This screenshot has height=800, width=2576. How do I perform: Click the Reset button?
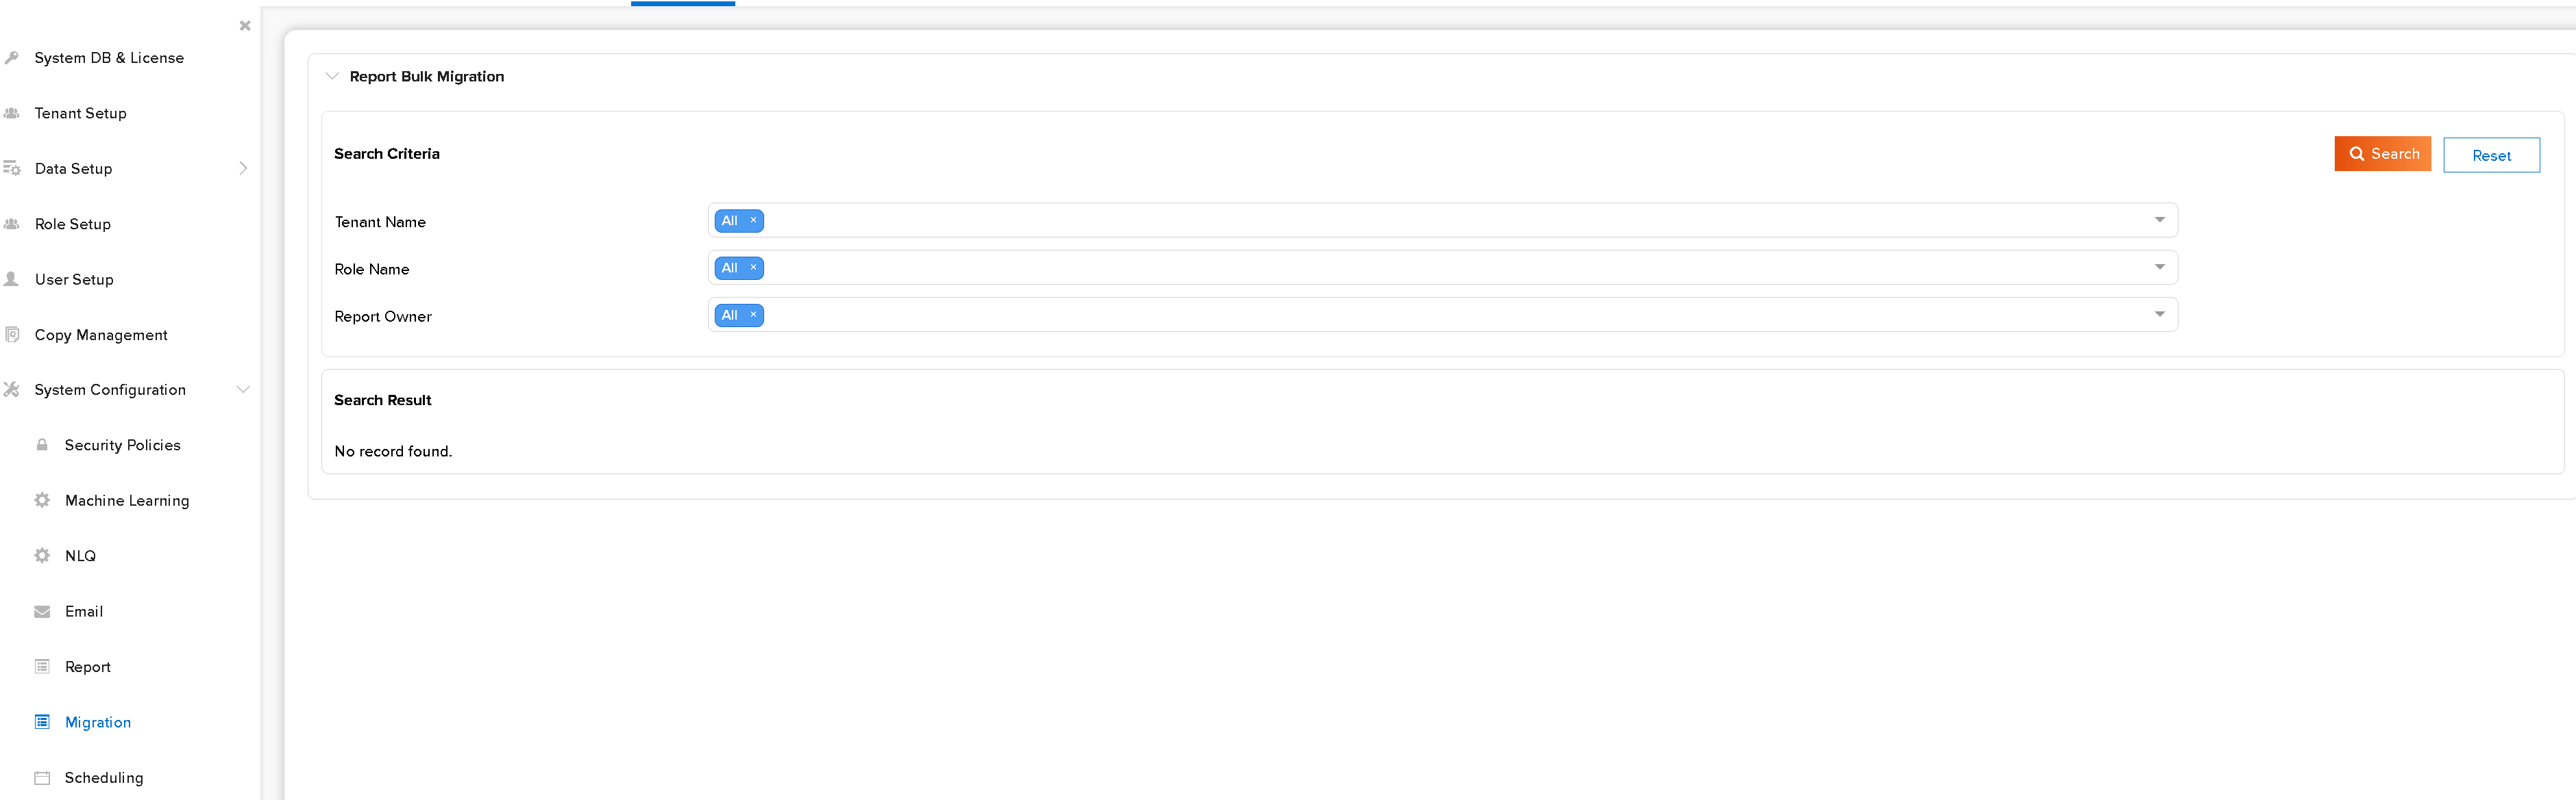[2490, 155]
